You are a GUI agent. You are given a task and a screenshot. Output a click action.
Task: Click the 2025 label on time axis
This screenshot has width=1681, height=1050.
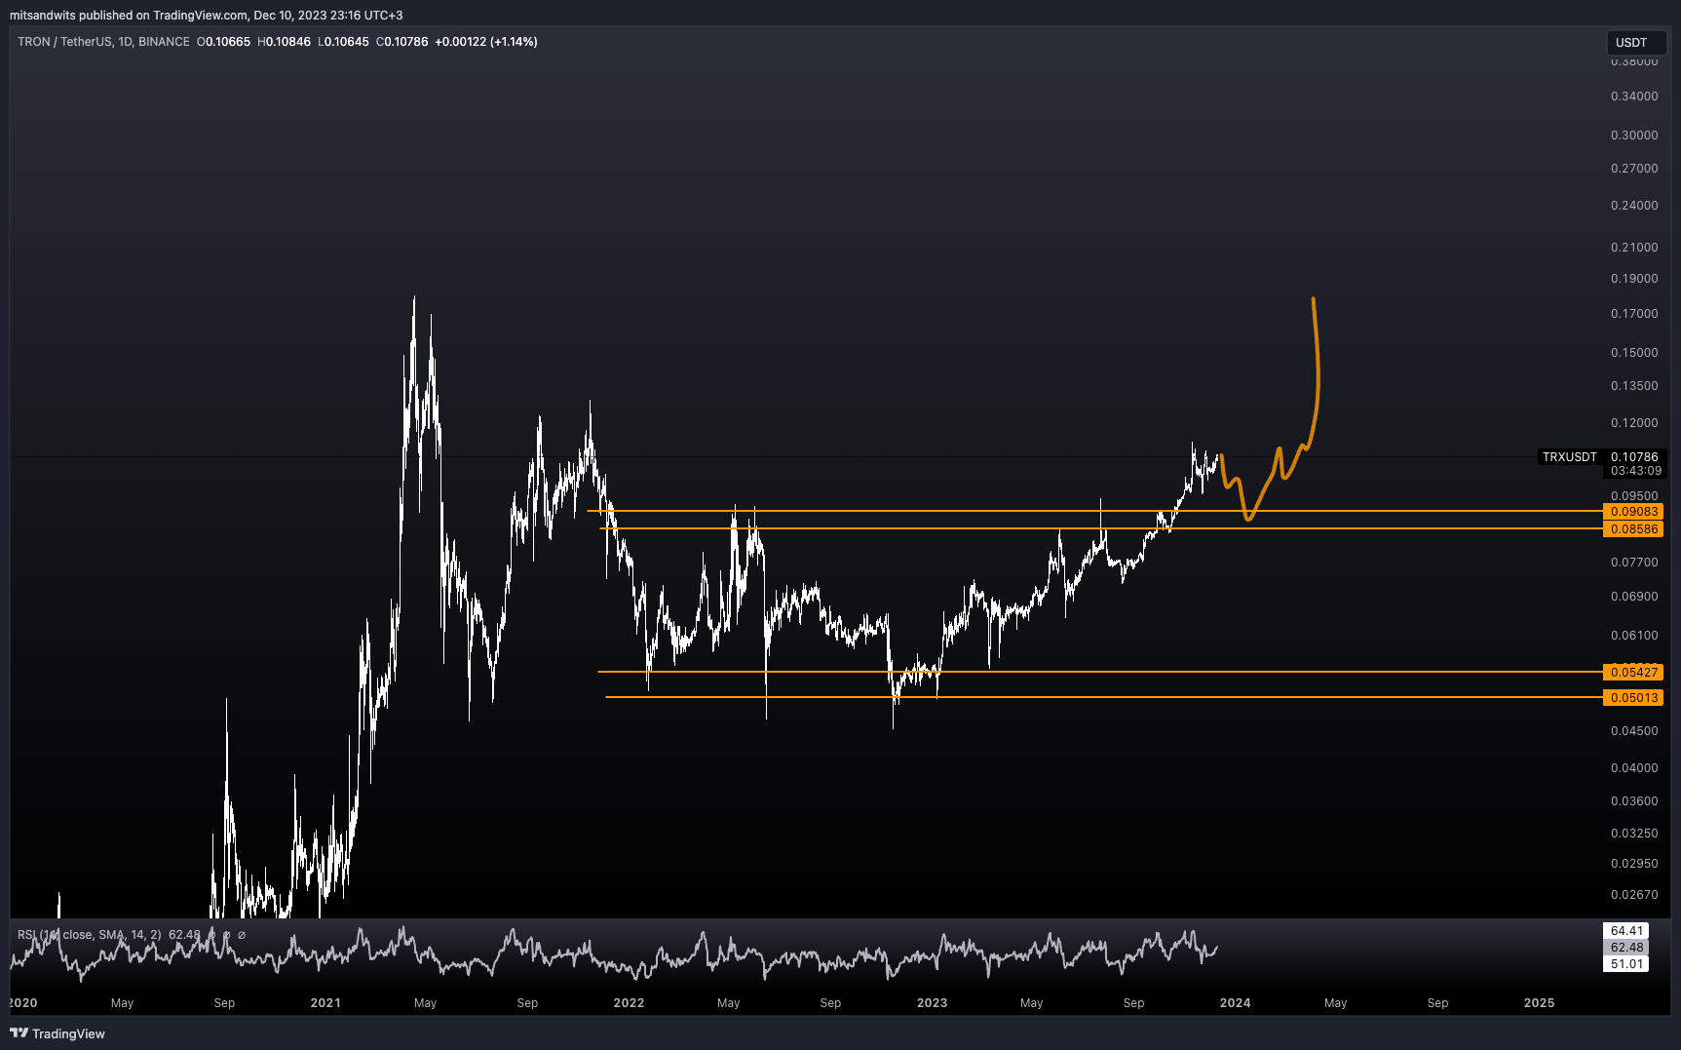click(x=1539, y=1003)
